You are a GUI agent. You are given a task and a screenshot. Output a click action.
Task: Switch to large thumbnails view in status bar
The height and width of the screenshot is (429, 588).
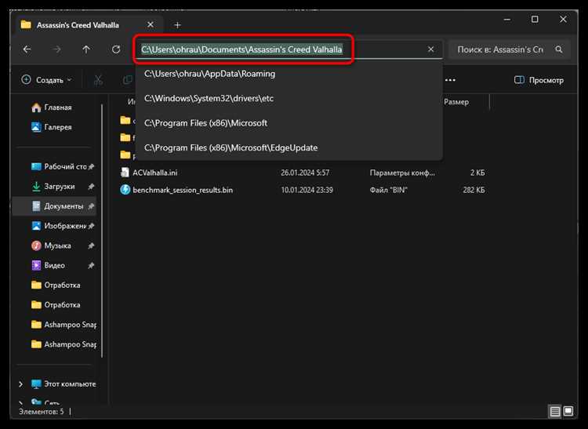(x=568, y=412)
